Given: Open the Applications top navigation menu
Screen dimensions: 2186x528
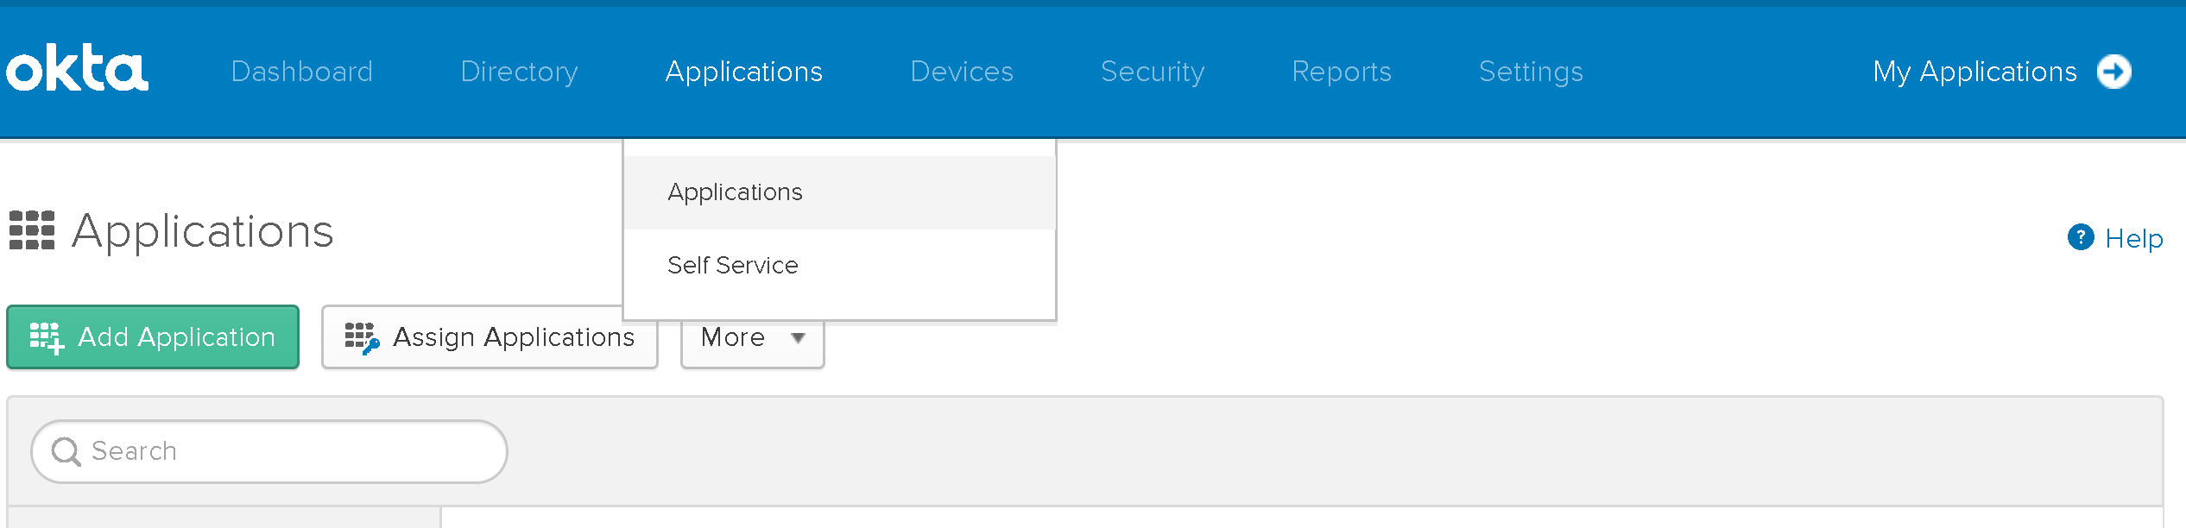Looking at the screenshot, I should (744, 72).
